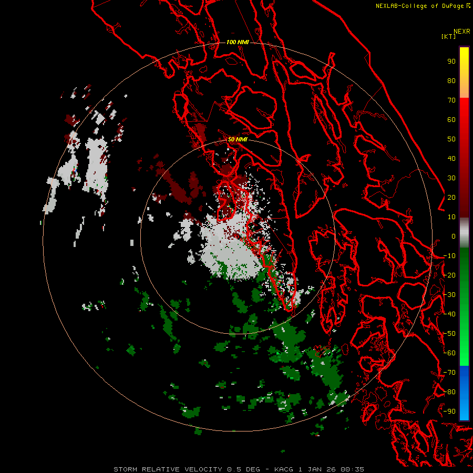Click the -70 value on the velocity scale
This screenshot has height=473, width=473.
[449, 373]
